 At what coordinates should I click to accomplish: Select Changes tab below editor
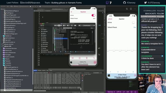[39, 71]
